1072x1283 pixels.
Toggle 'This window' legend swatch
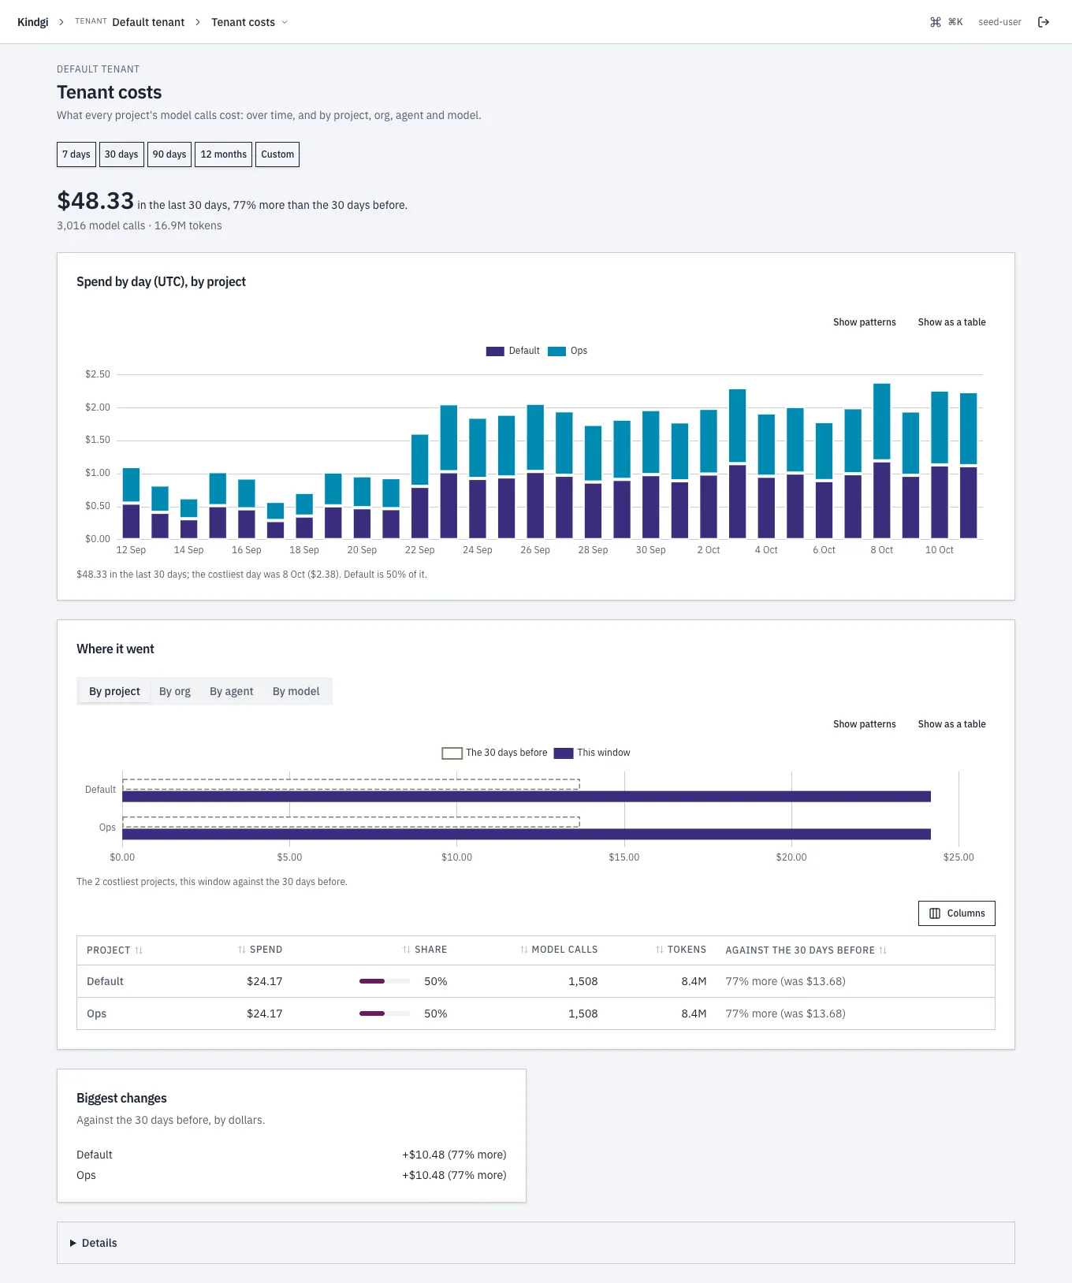tap(564, 753)
